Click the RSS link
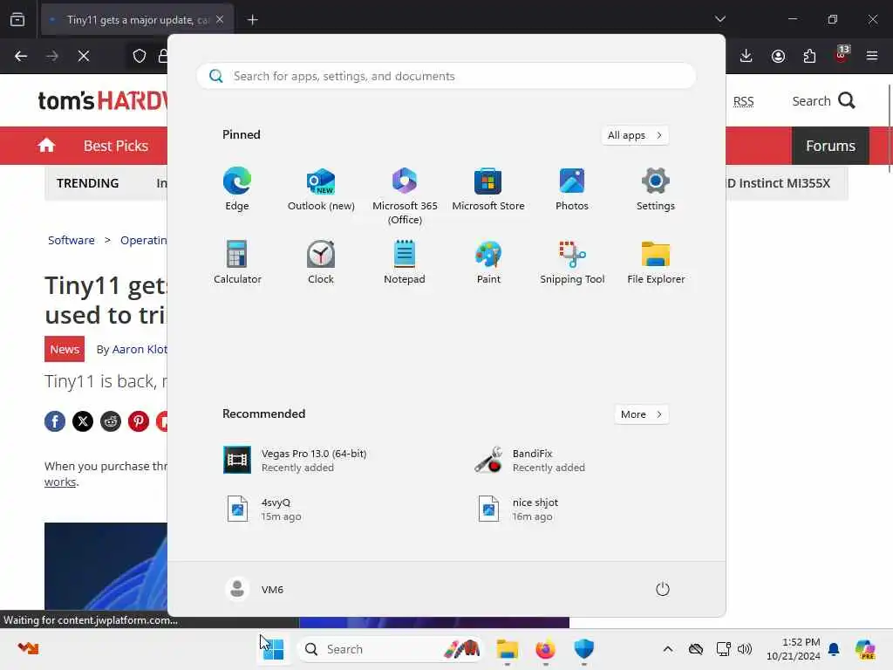The height and width of the screenshot is (670, 893). coord(743,101)
